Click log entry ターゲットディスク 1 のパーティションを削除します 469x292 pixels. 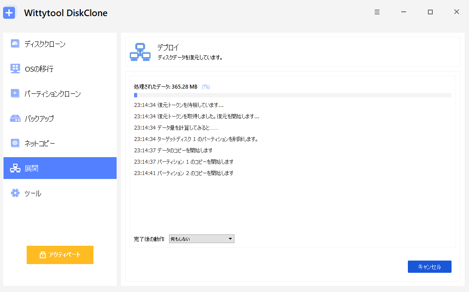(196, 139)
